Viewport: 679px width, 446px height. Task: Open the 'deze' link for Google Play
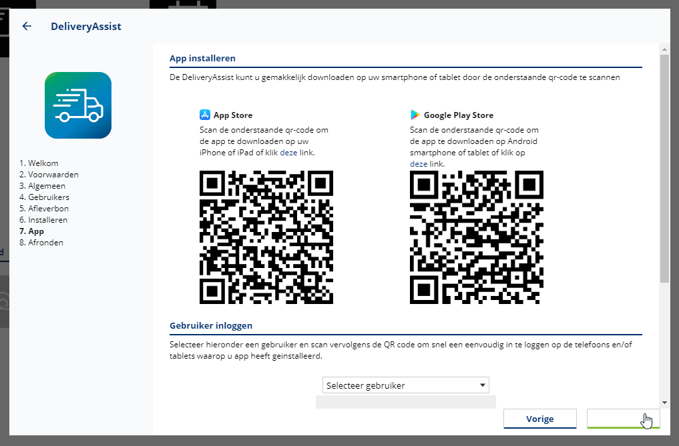pos(419,164)
